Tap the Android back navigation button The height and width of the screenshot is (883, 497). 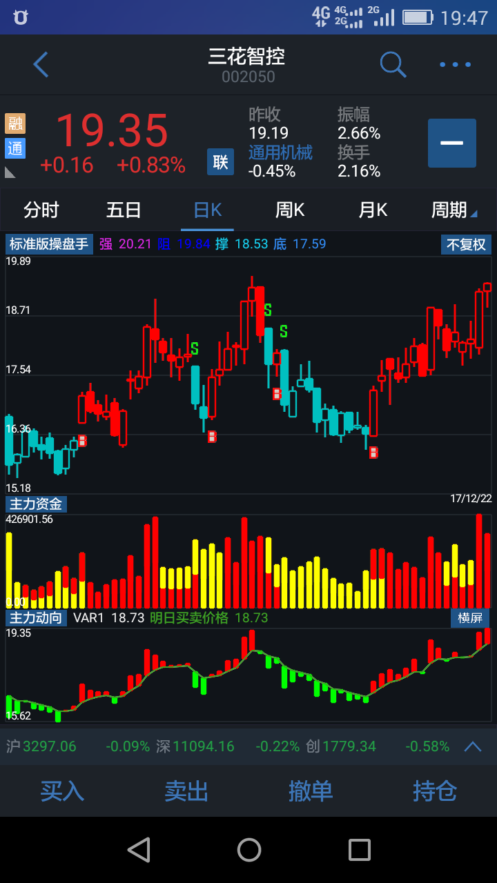139,850
